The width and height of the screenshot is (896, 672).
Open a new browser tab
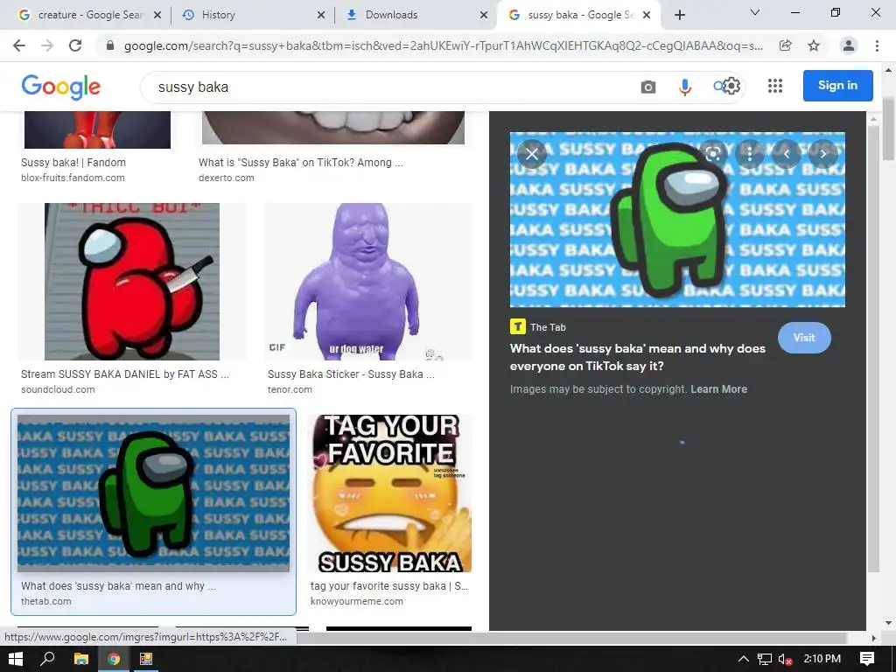pos(679,15)
